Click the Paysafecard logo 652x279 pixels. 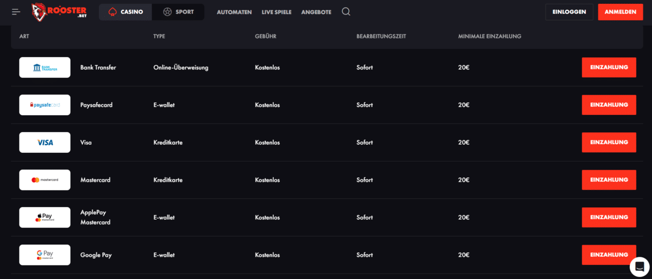45,105
